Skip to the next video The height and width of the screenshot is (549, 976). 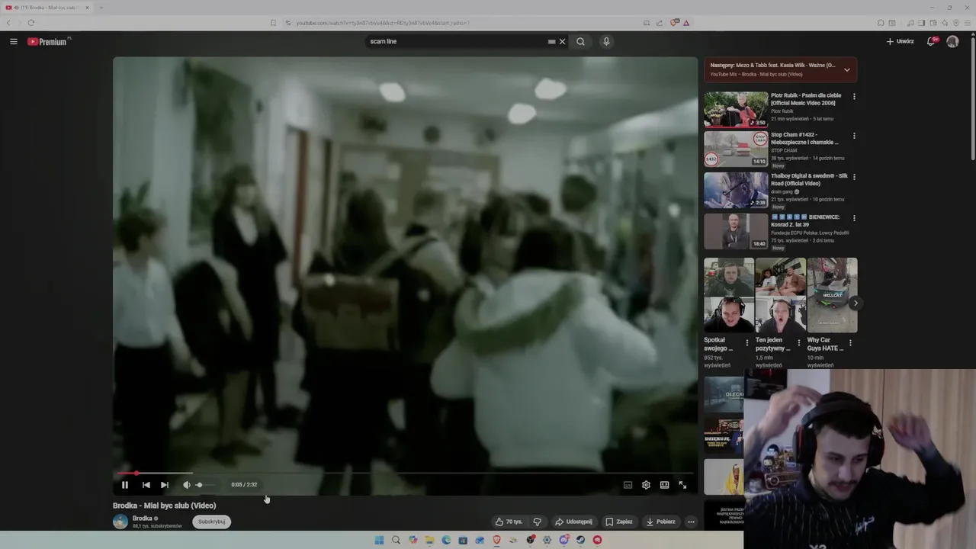tap(164, 485)
